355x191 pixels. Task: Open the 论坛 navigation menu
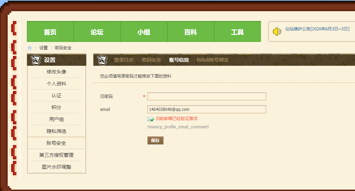click(x=97, y=32)
